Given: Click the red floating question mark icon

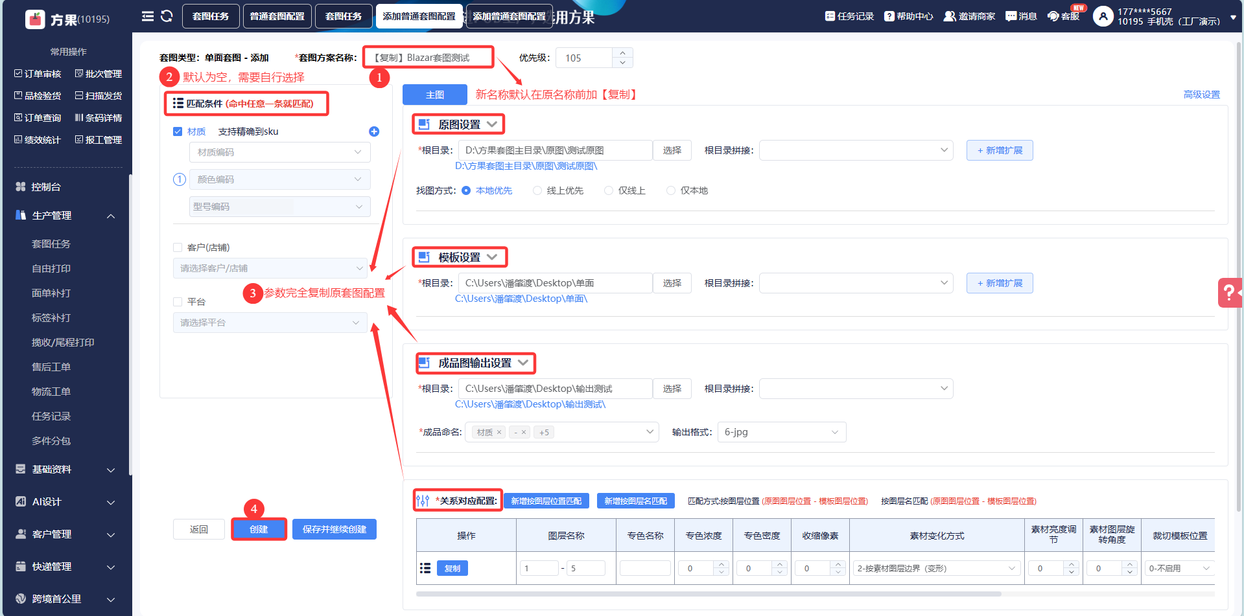Looking at the screenshot, I should click(x=1230, y=293).
